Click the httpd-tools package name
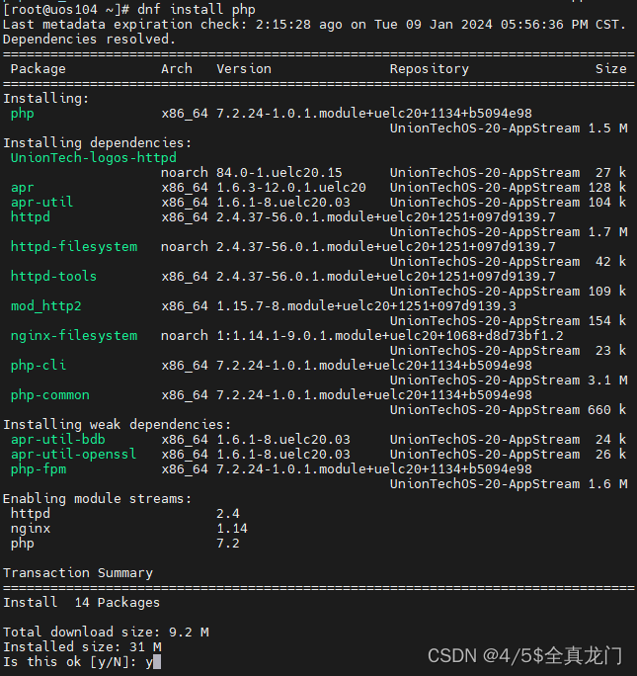 click(54, 277)
